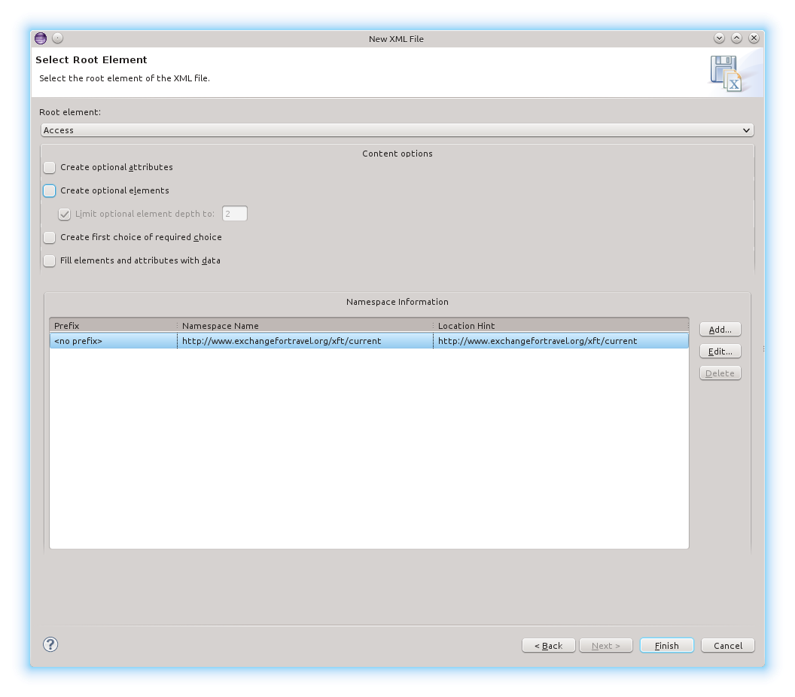Enable Create optional attributes
The height and width of the screenshot is (697, 795).
[49, 167]
